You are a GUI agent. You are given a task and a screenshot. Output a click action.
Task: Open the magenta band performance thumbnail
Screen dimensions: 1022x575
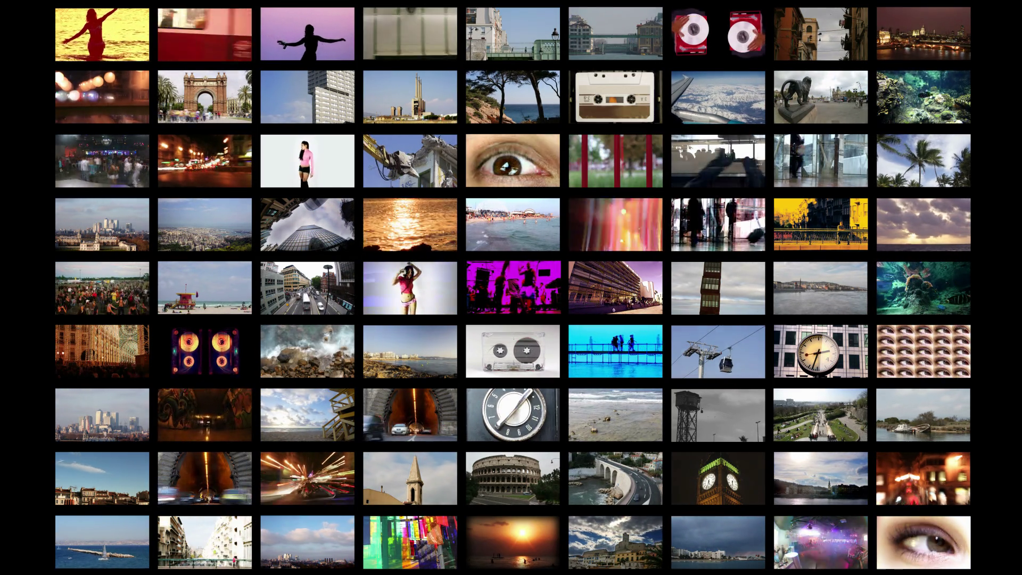point(513,287)
